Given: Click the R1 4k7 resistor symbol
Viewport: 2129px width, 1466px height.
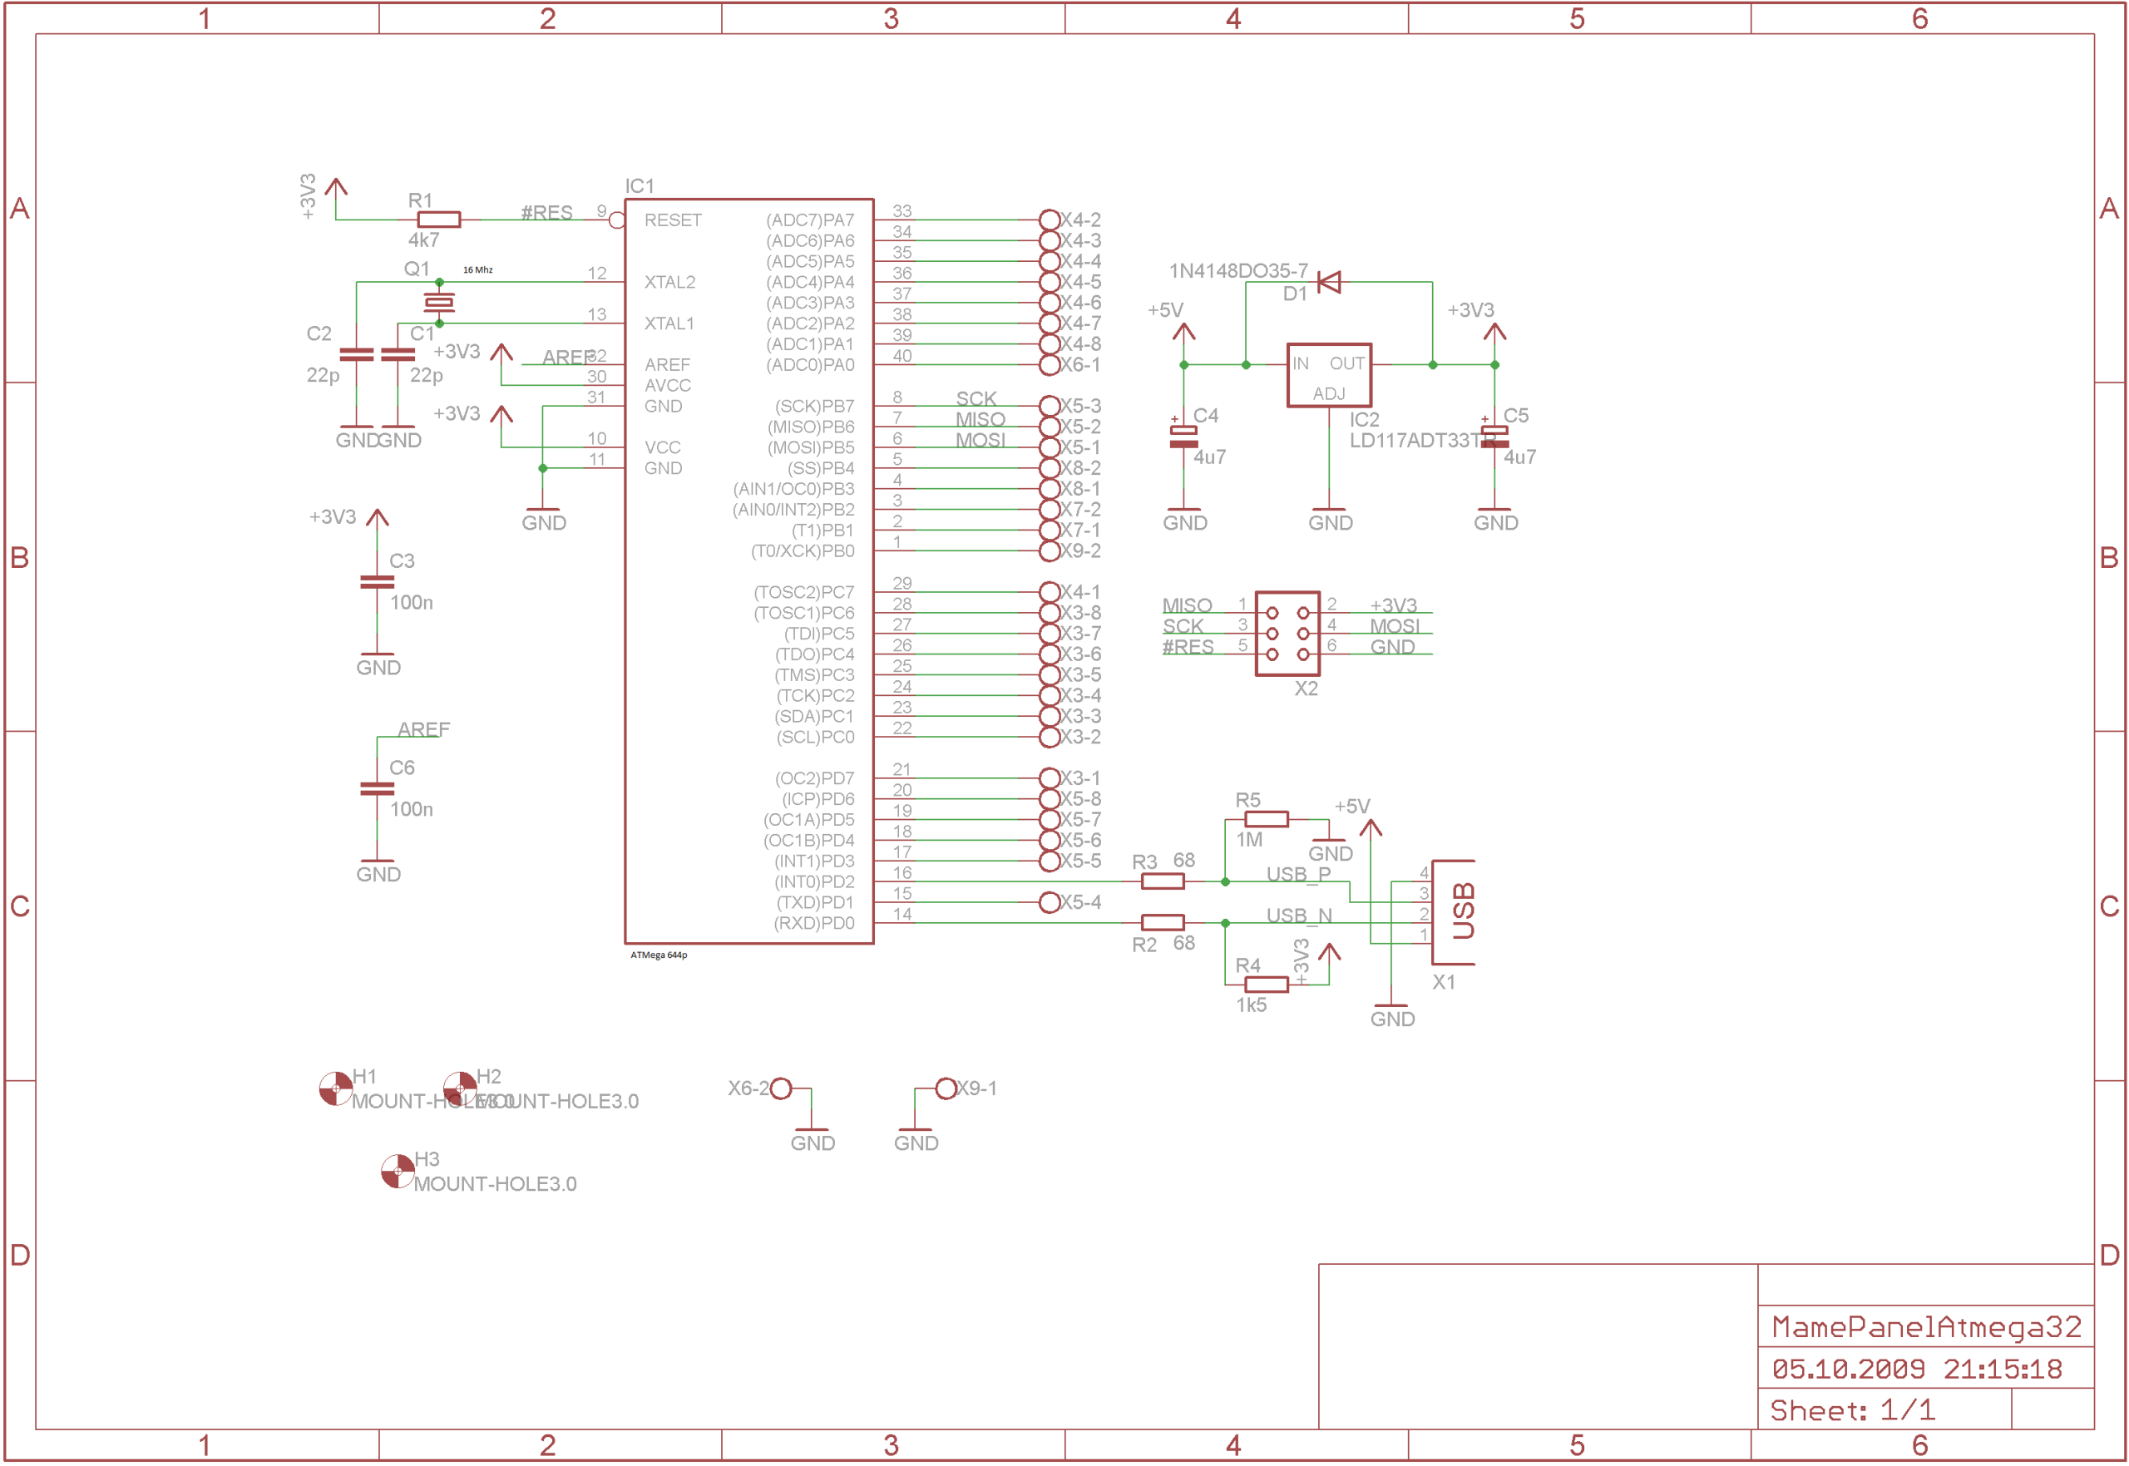Looking at the screenshot, I should tap(439, 220).
